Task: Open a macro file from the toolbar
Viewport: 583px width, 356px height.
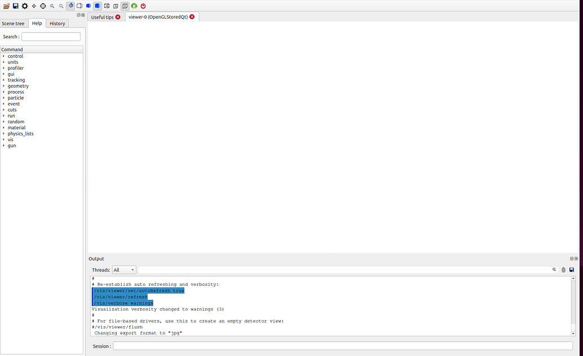Action: tap(6, 5)
